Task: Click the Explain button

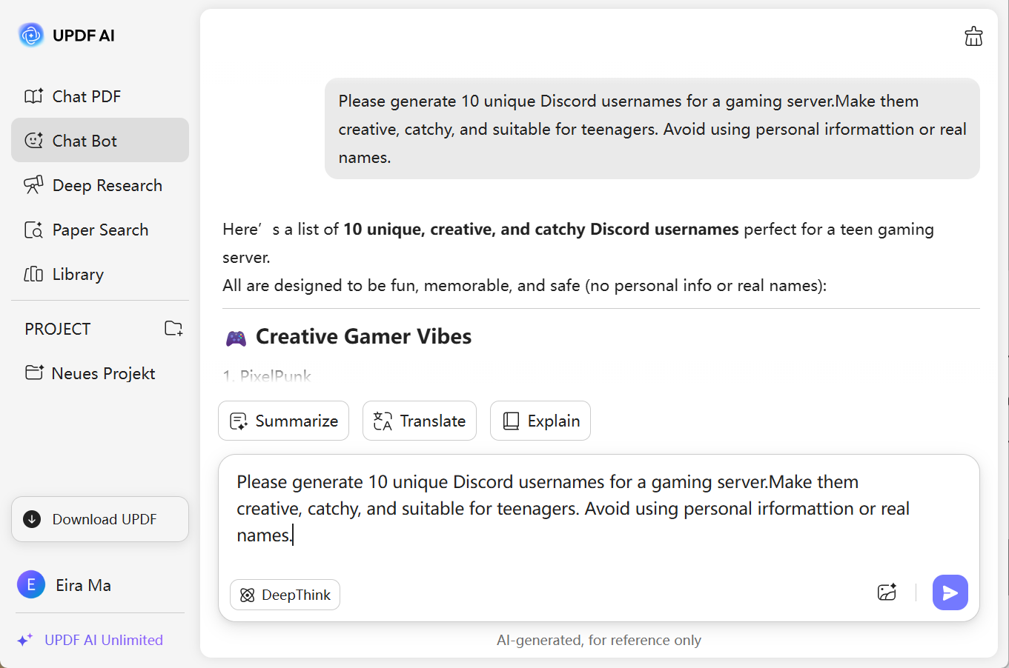Action: tap(540, 421)
